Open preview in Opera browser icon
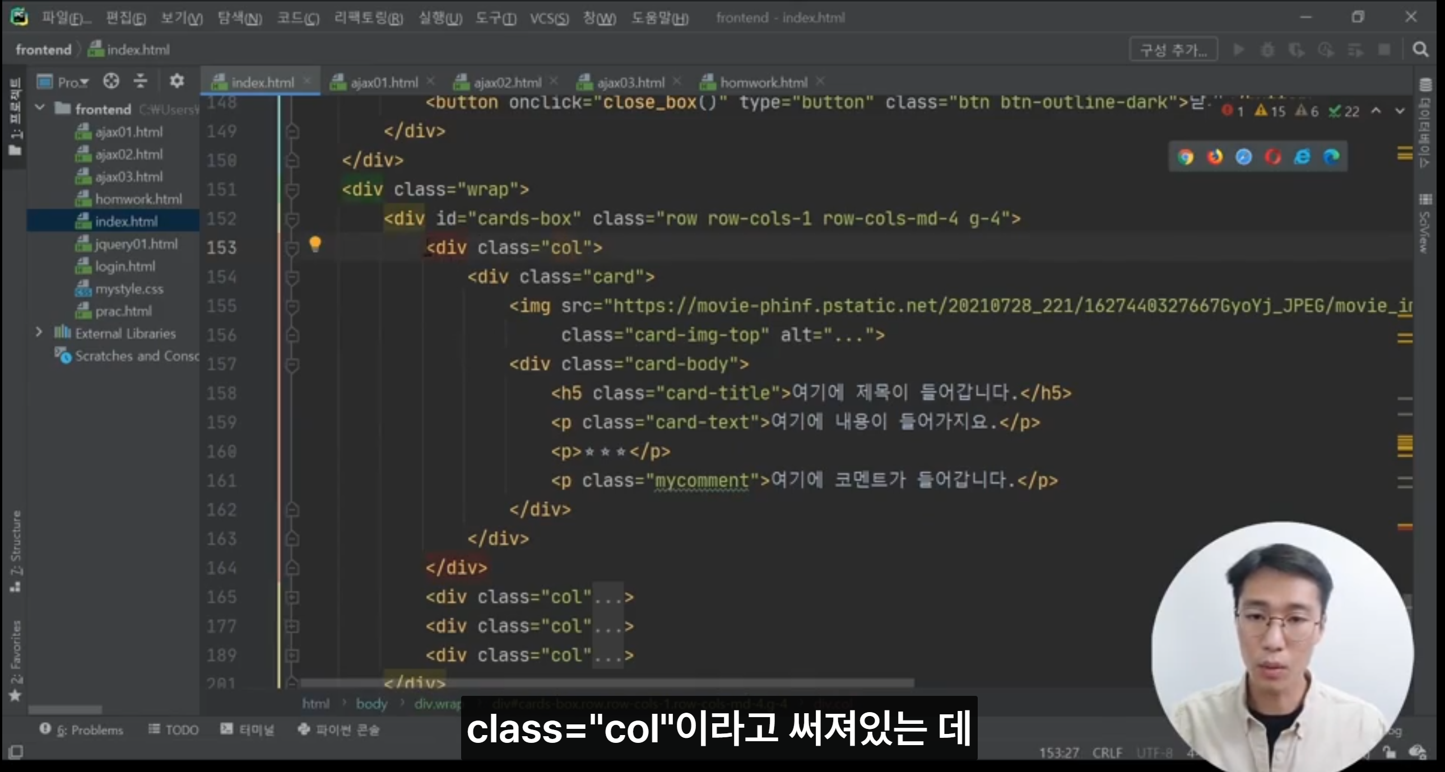 click(1273, 156)
